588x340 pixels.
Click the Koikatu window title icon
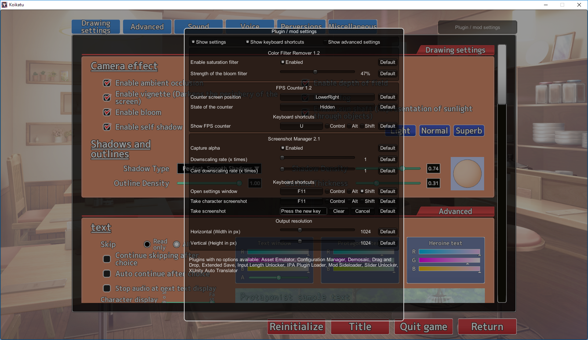tap(4, 5)
